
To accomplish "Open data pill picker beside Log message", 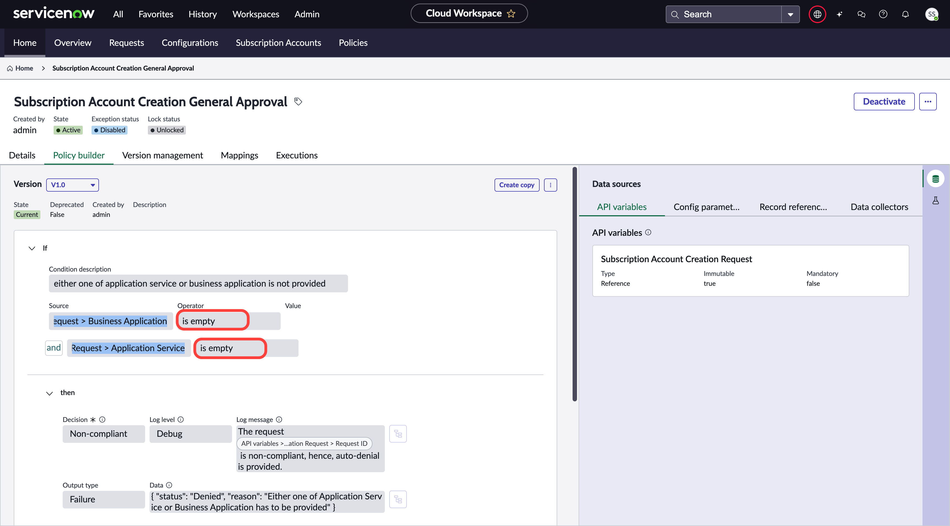I will 398,433.
